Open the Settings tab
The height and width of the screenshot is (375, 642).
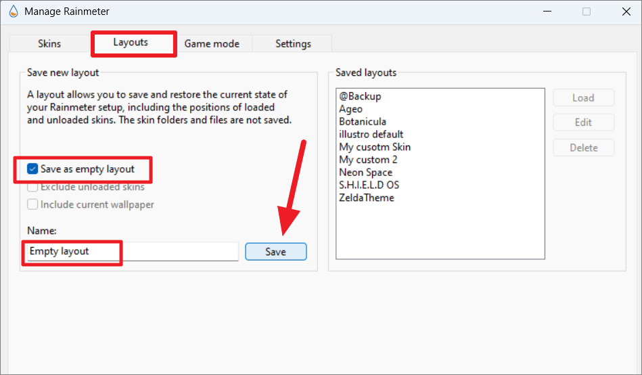point(293,43)
